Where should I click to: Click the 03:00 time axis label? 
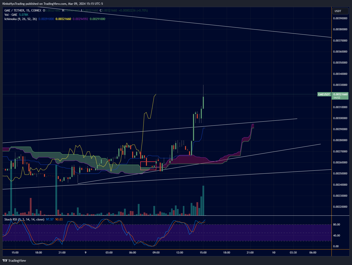[x=109, y=252]
